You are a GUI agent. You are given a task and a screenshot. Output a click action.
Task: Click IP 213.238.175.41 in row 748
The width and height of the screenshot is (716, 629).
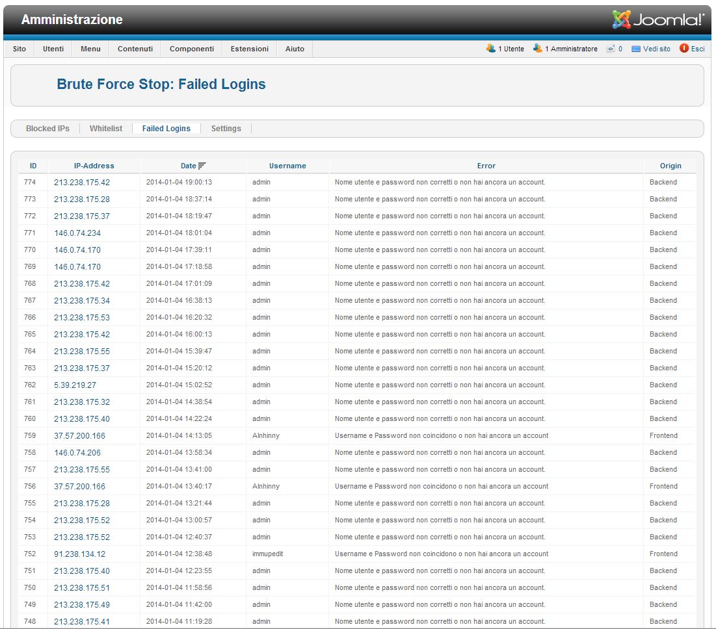[82, 622]
